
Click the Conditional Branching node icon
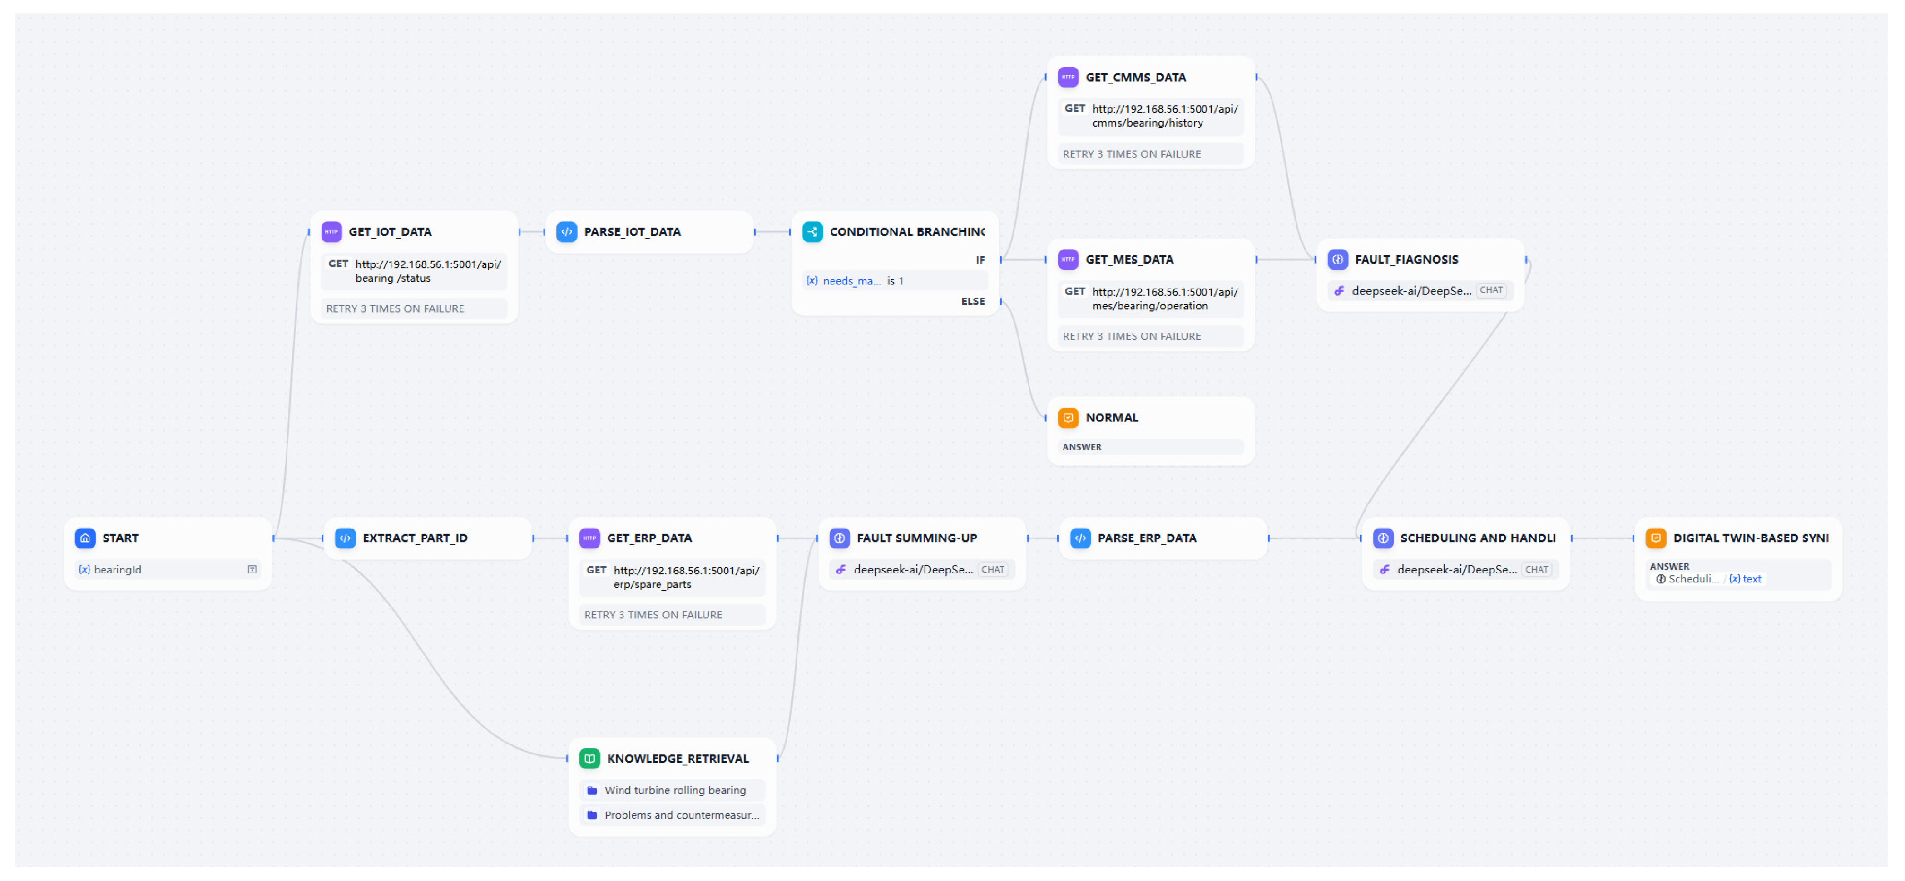pyautogui.click(x=812, y=232)
